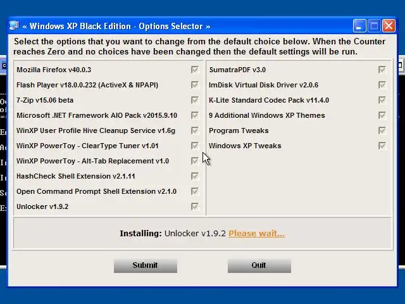Toggle Microsoft .NET Framework AIO Pack checkbox
Image resolution: width=405 pixels, height=304 pixels.
pos(195,115)
